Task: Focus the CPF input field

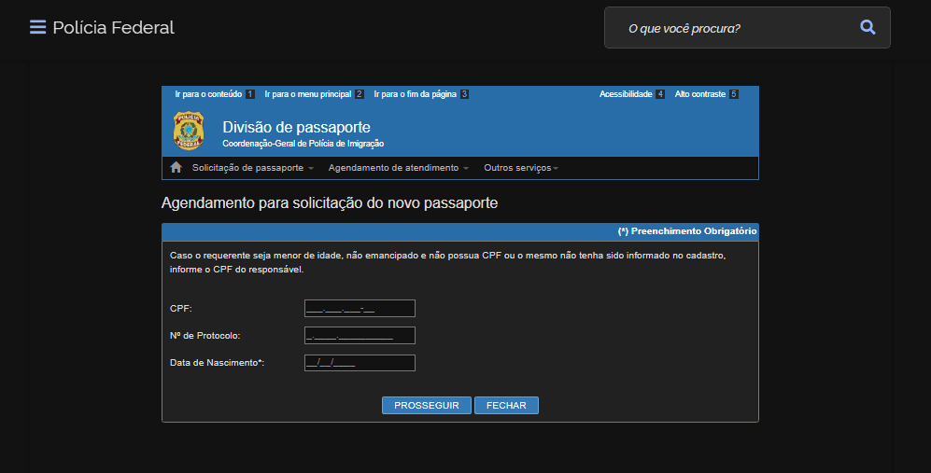Action: click(360, 309)
